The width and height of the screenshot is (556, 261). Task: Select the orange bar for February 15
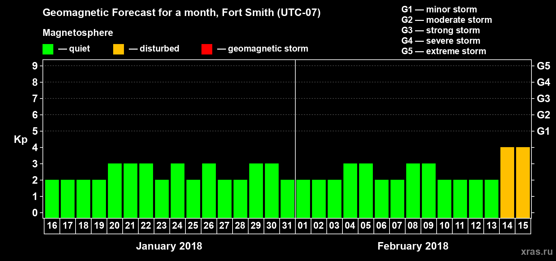point(523,182)
